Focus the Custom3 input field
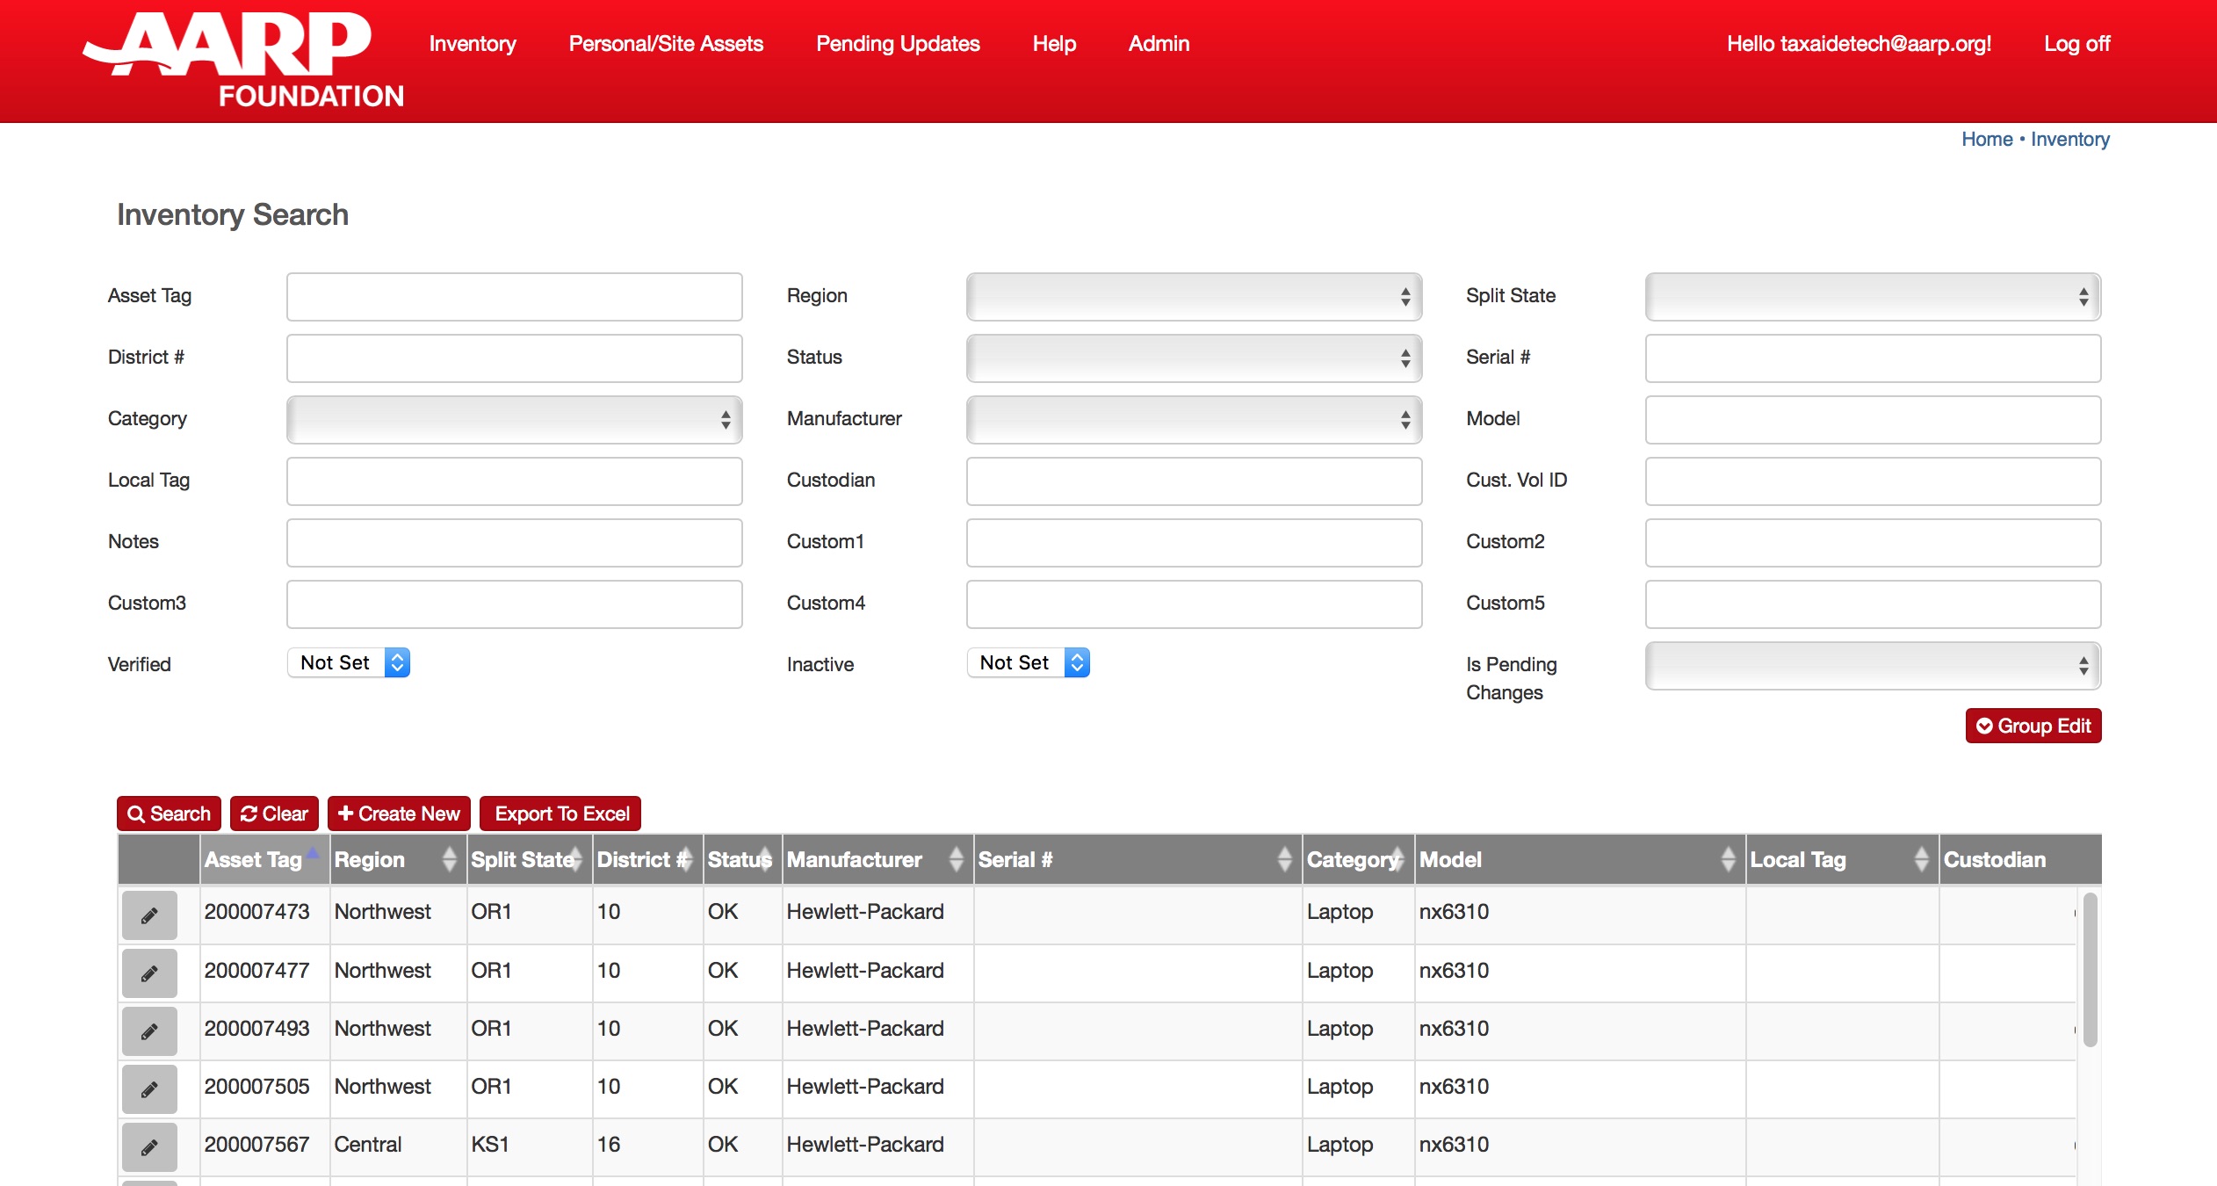Screen dimensions: 2217x1186 click(x=515, y=604)
